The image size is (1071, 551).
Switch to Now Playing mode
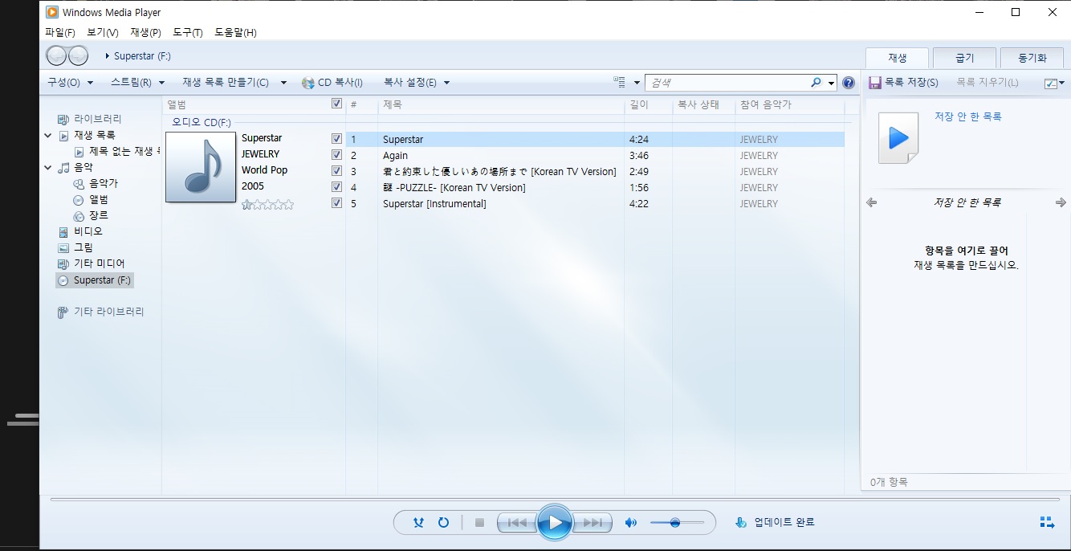[x=1047, y=522]
